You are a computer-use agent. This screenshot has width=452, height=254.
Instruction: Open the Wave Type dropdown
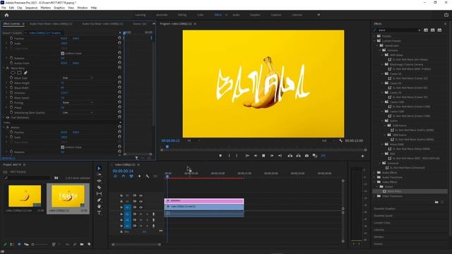point(77,78)
